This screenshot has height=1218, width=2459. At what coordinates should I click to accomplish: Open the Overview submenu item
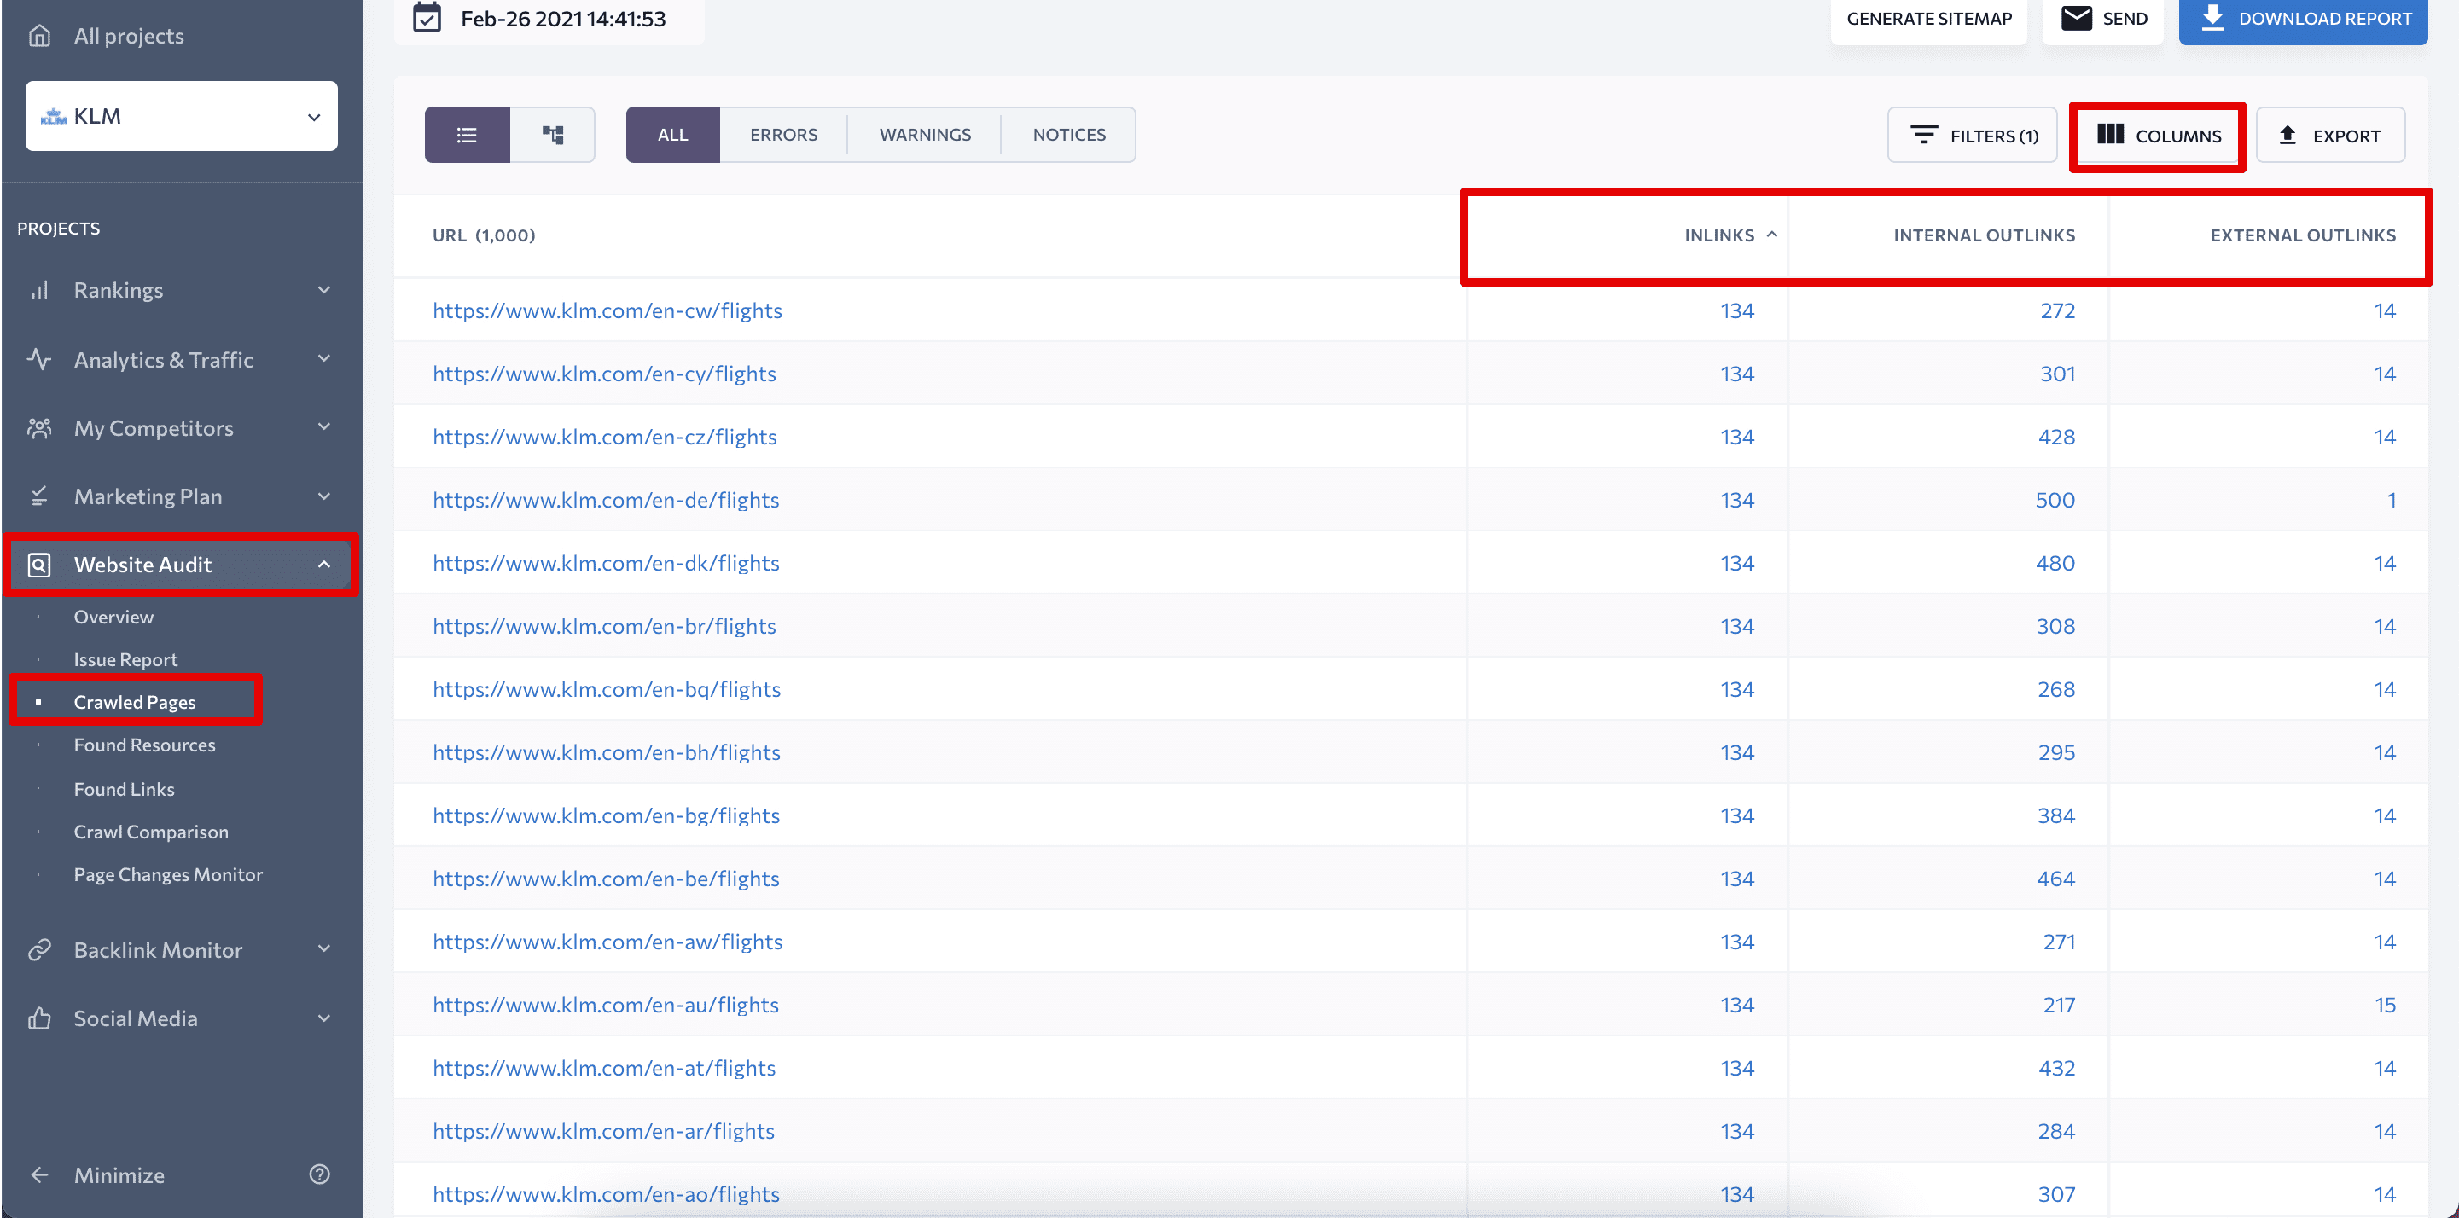(113, 618)
